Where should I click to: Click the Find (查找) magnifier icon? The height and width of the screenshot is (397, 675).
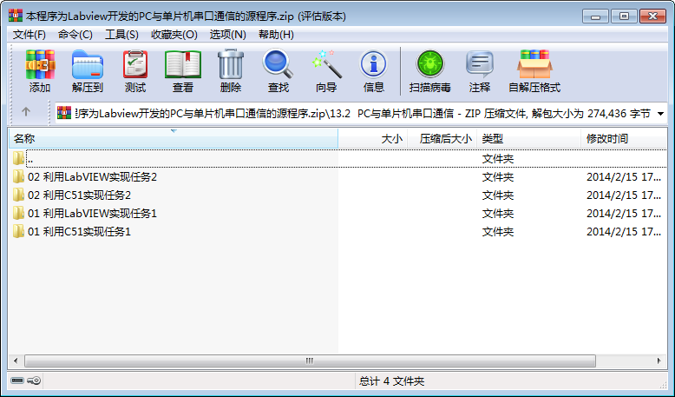pos(279,64)
